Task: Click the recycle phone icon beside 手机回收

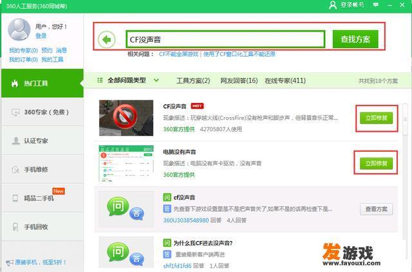Action: (x=15, y=227)
